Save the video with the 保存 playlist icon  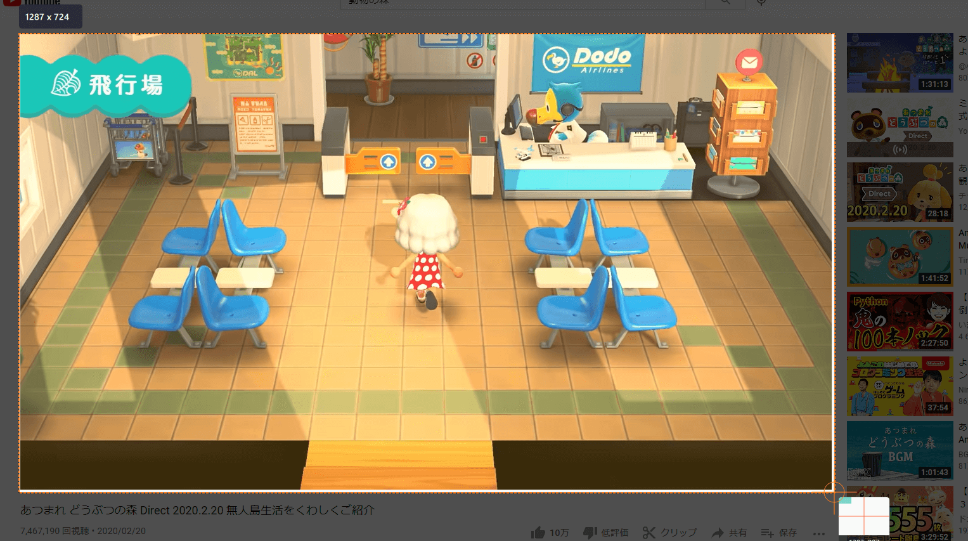pyautogui.click(x=768, y=533)
